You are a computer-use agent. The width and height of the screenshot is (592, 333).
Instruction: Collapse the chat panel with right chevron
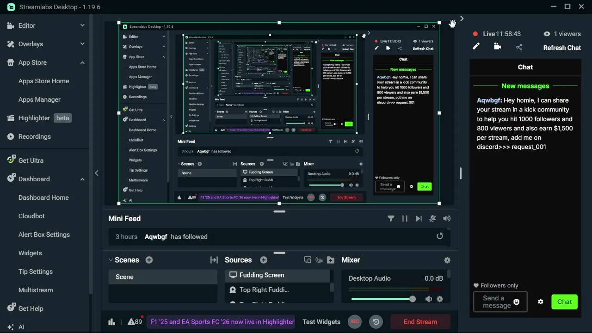[x=462, y=19]
